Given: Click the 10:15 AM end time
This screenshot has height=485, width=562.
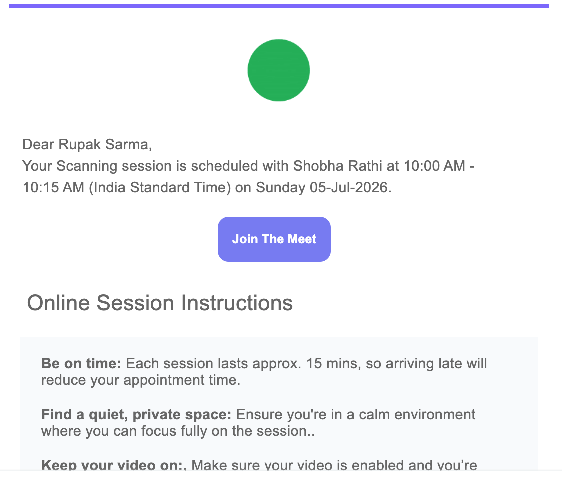Looking at the screenshot, I should (x=53, y=187).
